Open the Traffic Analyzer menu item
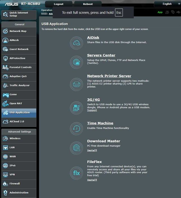 click(19, 86)
